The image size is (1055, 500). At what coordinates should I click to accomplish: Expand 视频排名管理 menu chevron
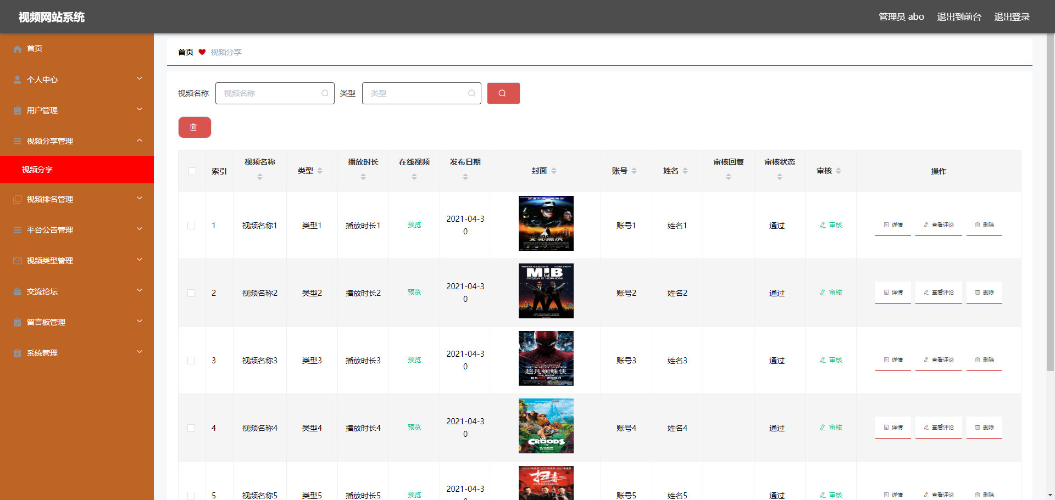coord(140,198)
